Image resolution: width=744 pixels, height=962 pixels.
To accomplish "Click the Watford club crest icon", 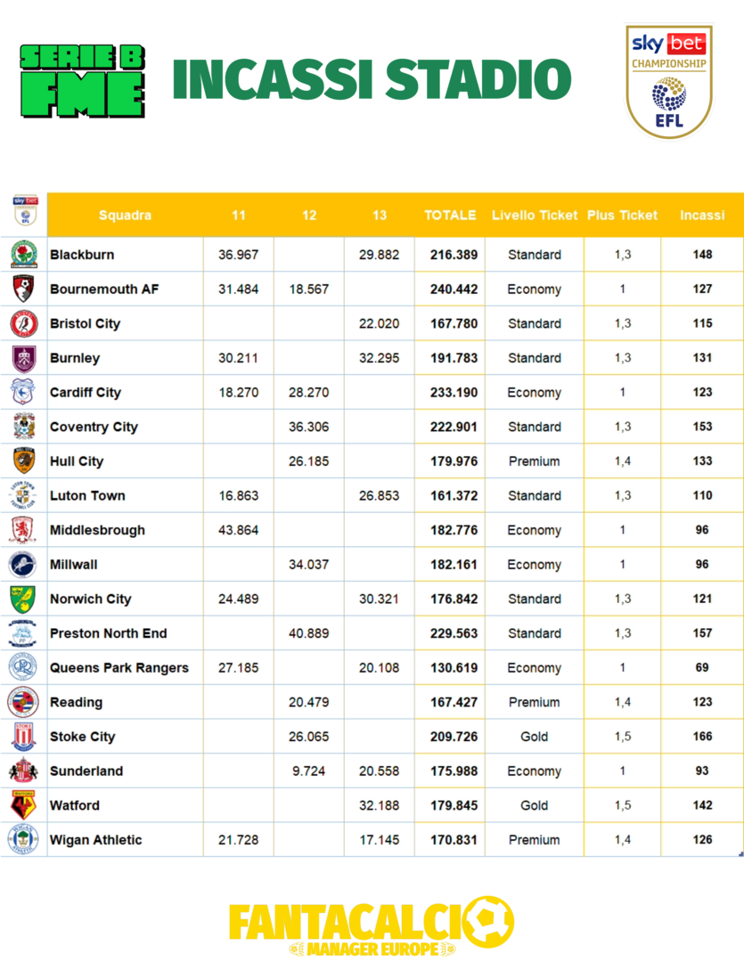I will click(23, 805).
